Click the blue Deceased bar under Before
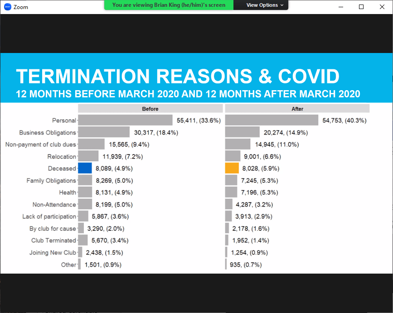Screen dimensions: 393x313 [85, 168]
